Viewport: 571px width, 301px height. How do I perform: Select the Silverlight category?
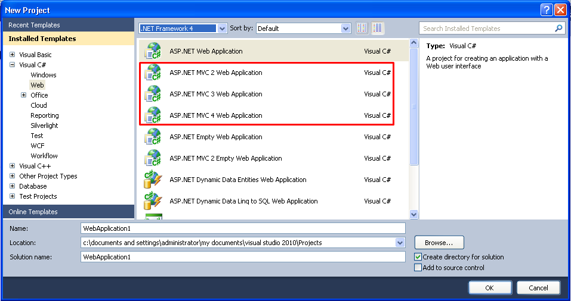tap(44, 126)
